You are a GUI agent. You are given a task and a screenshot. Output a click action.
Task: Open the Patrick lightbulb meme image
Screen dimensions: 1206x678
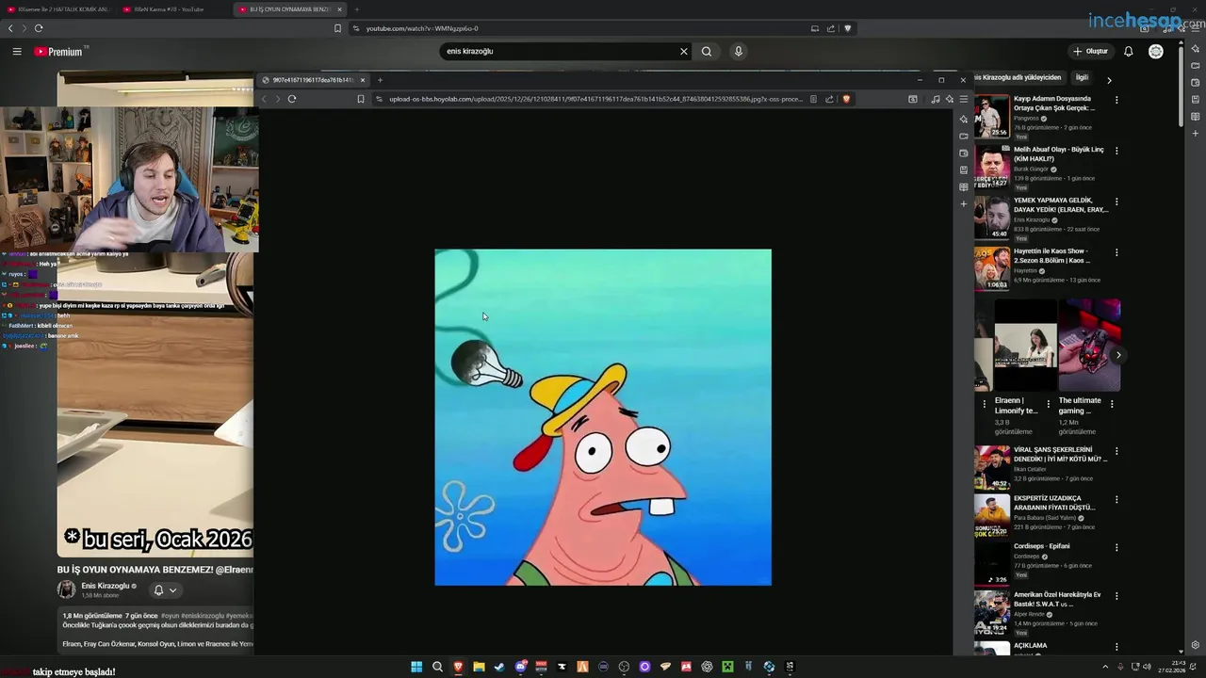tap(603, 417)
